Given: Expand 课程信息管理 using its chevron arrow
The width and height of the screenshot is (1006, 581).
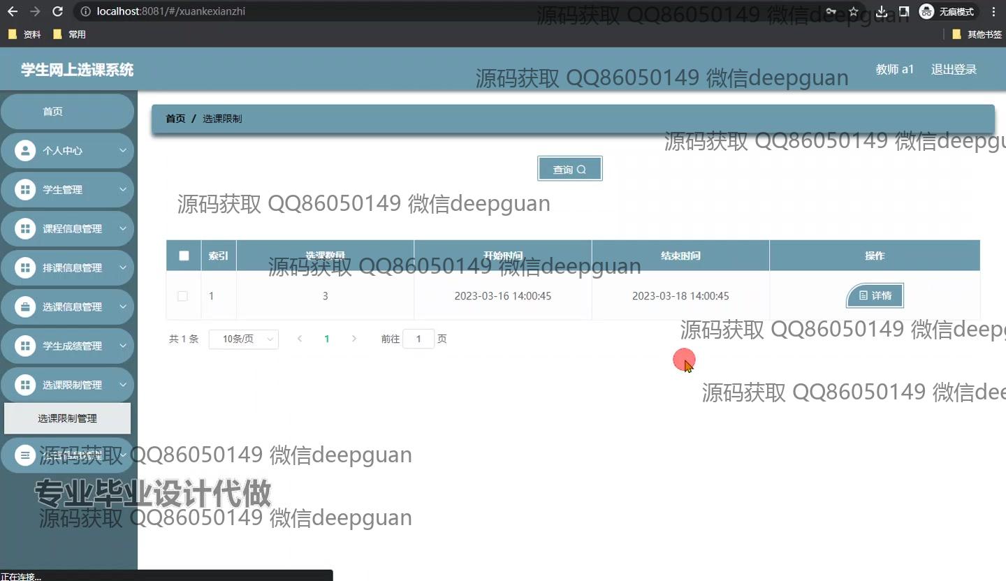Looking at the screenshot, I should point(123,229).
